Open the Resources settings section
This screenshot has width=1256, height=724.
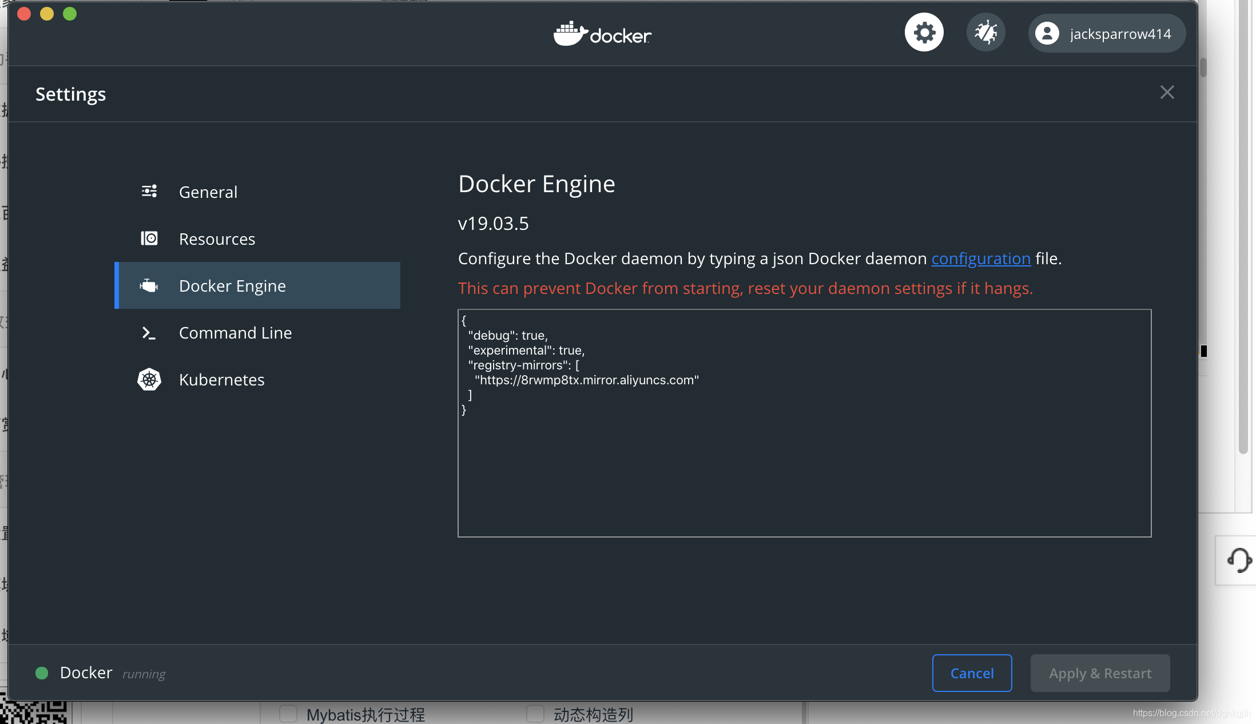pos(257,239)
